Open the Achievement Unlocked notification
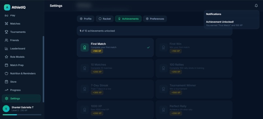 (x=232, y=23)
